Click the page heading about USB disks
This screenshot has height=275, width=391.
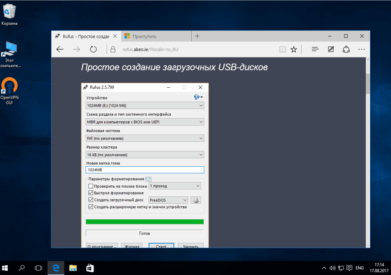point(174,67)
